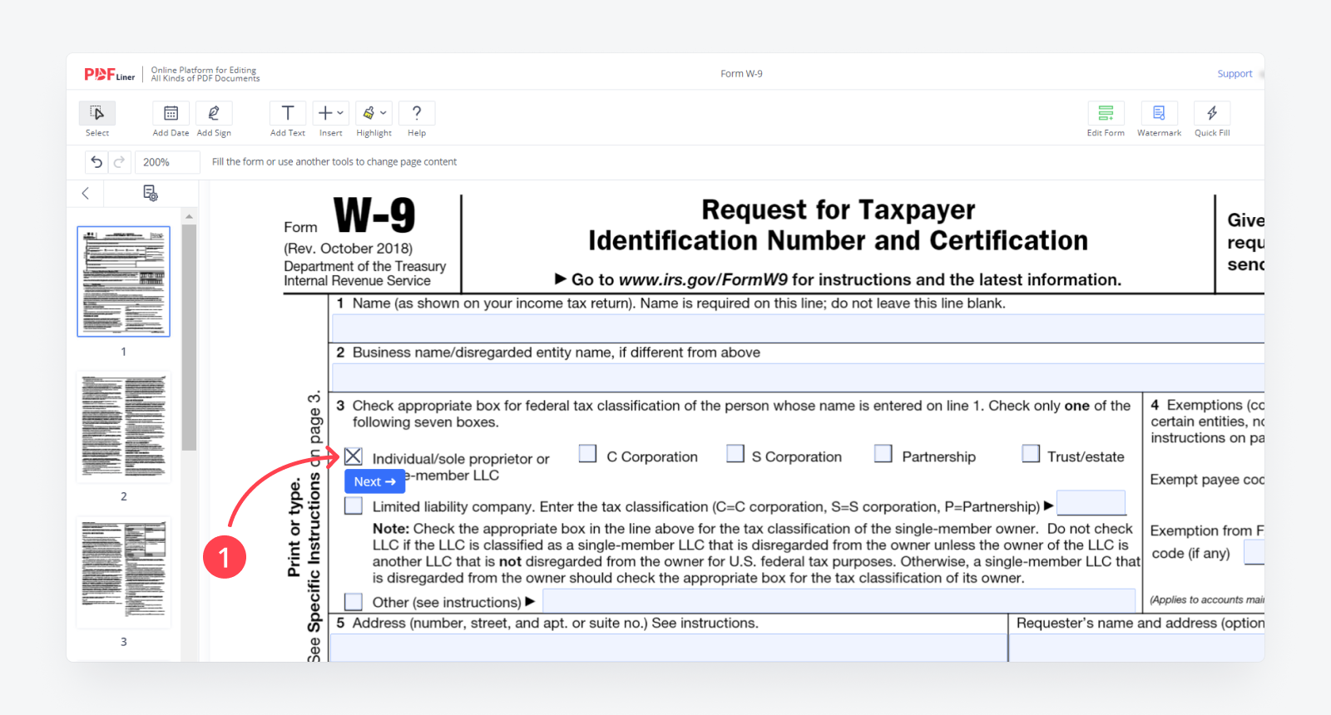
Task: Click the thumbnail panel scrollbar handle
Action: 189,337
